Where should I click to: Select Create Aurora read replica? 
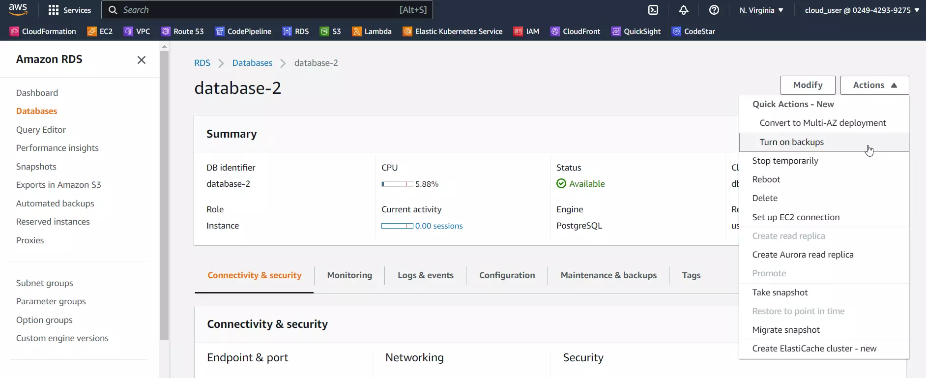(x=824, y=255)
